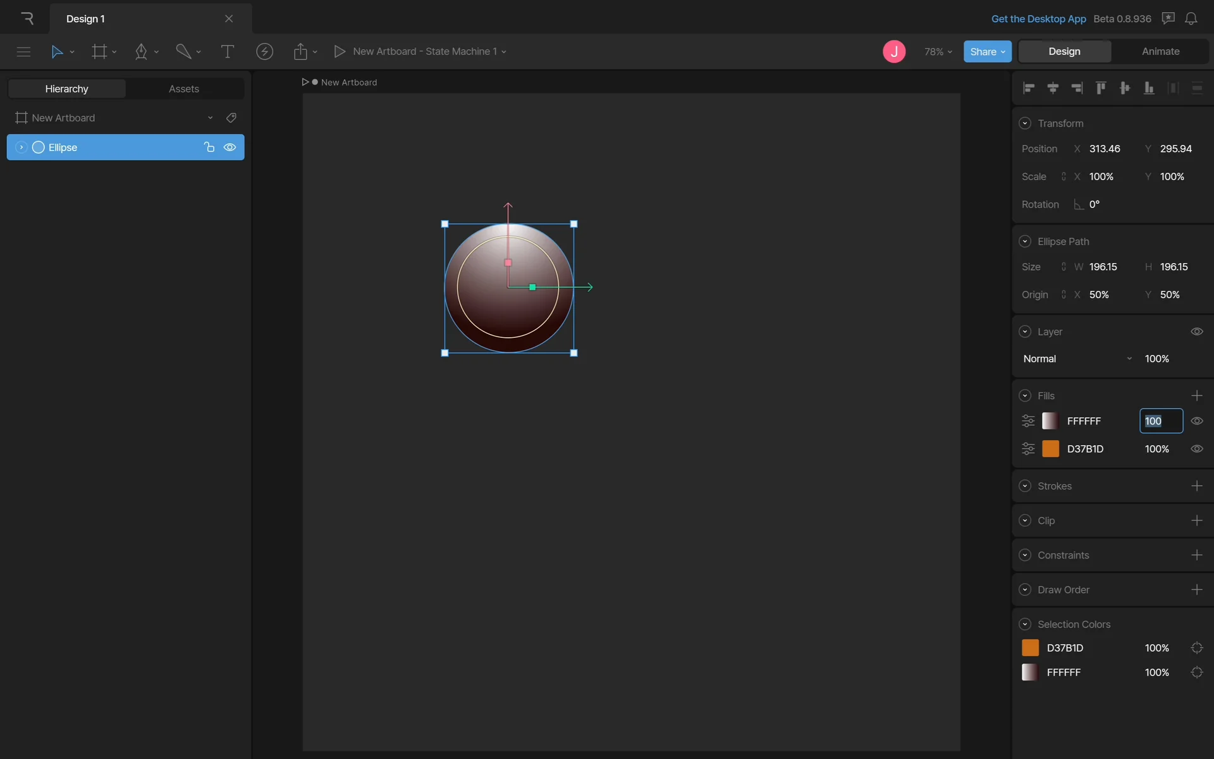Open the notifications bell icon
The width and height of the screenshot is (1214, 759).
coord(1191,18)
